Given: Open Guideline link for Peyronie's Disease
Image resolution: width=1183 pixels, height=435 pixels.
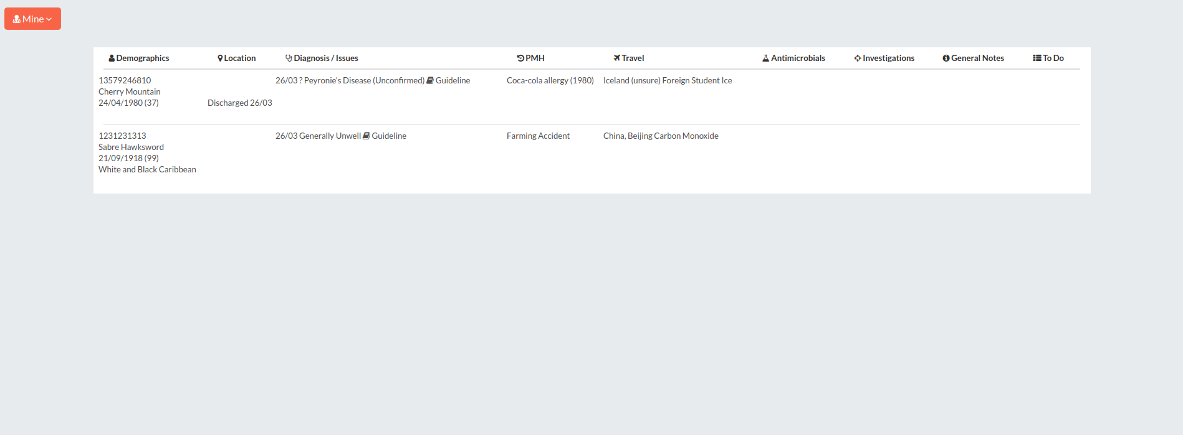Looking at the screenshot, I should coord(453,80).
